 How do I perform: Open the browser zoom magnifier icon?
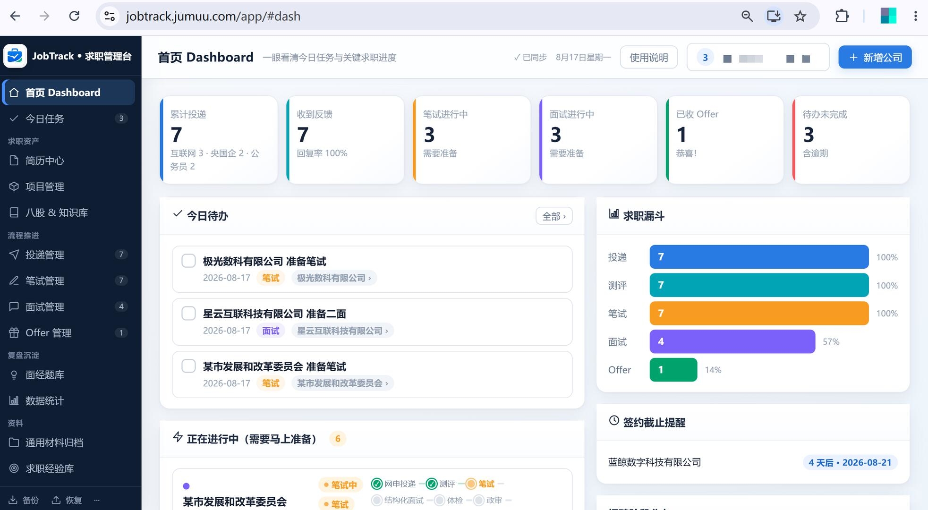tap(747, 16)
